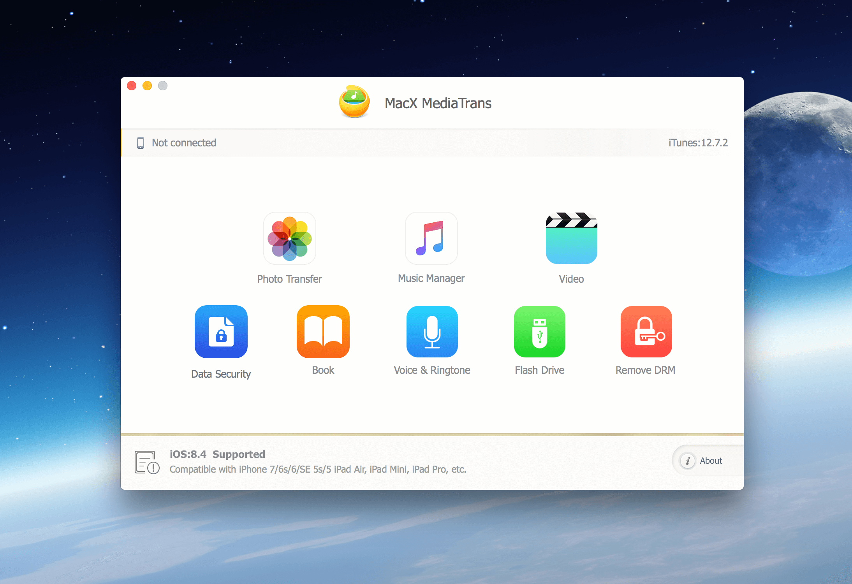
Task: Click the Flash Drive label
Action: pyautogui.click(x=539, y=370)
